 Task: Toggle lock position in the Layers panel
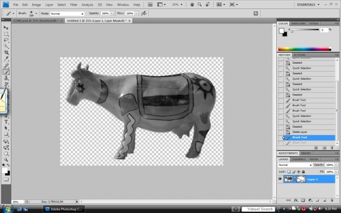pyautogui.click(x=298, y=172)
